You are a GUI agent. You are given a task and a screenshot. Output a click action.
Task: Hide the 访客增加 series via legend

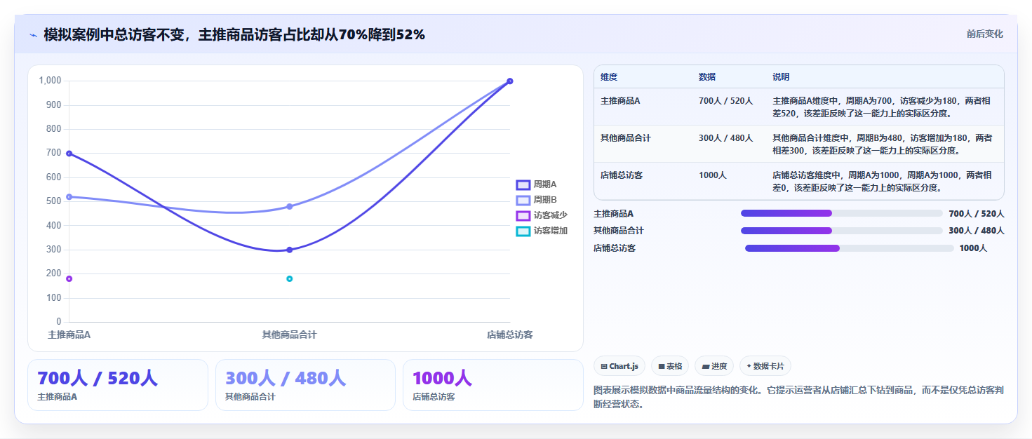coord(542,231)
